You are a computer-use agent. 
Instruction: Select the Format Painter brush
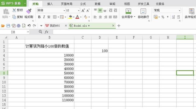click(29, 11)
